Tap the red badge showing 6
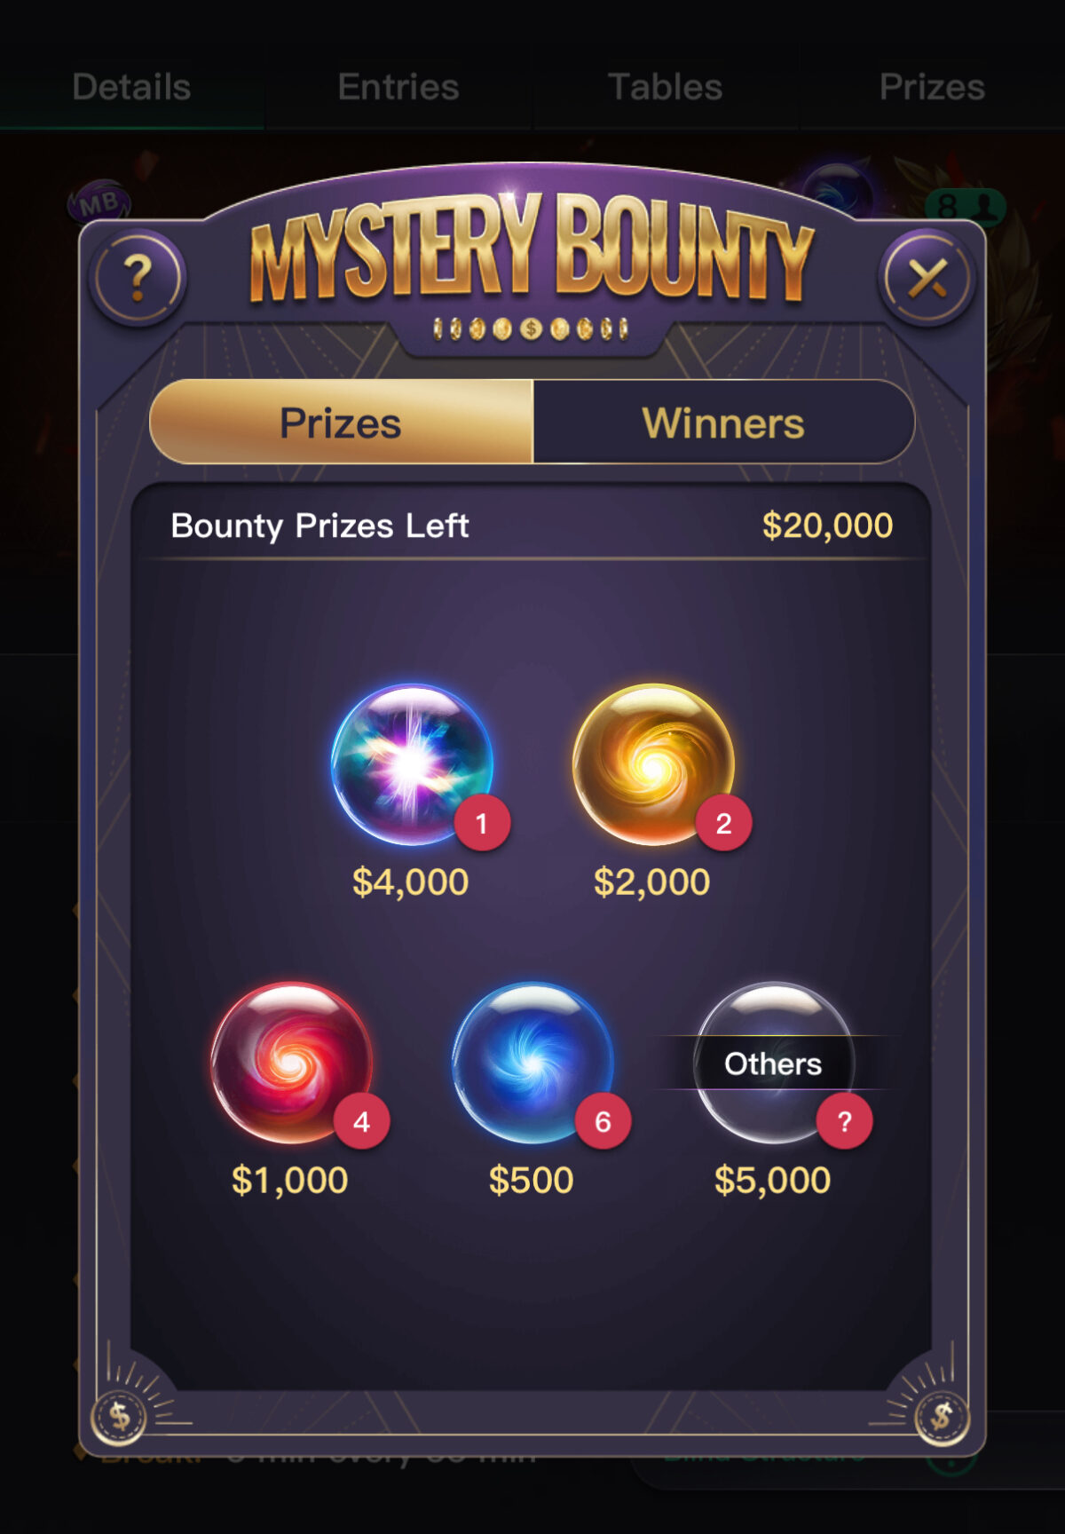 603,1122
